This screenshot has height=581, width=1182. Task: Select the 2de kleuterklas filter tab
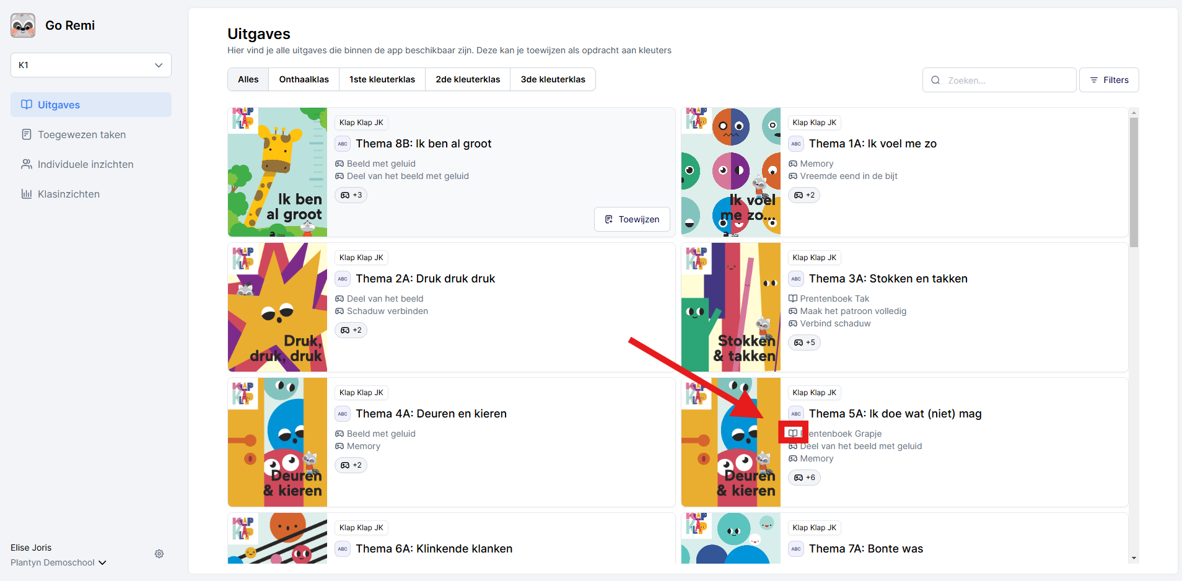(467, 79)
